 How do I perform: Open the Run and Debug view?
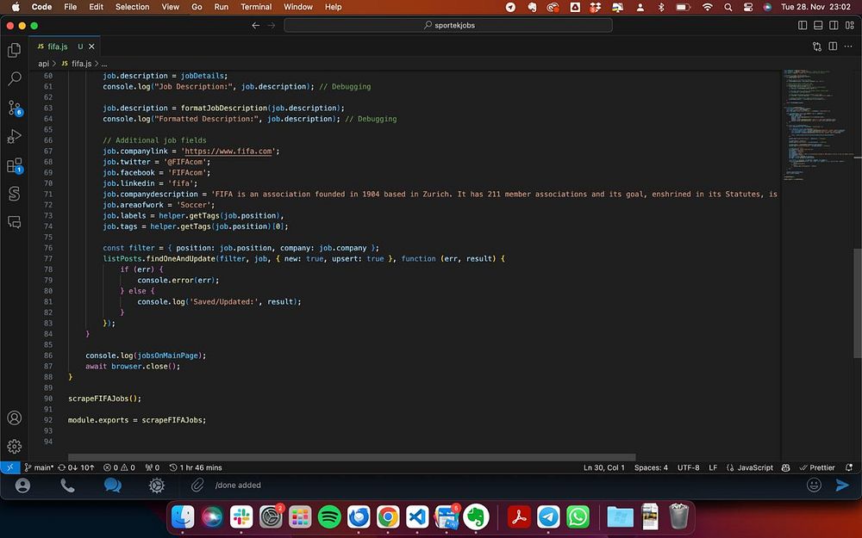click(x=14, y=136)
